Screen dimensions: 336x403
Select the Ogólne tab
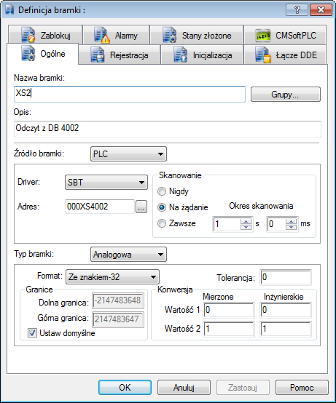[x=42, y=54]
